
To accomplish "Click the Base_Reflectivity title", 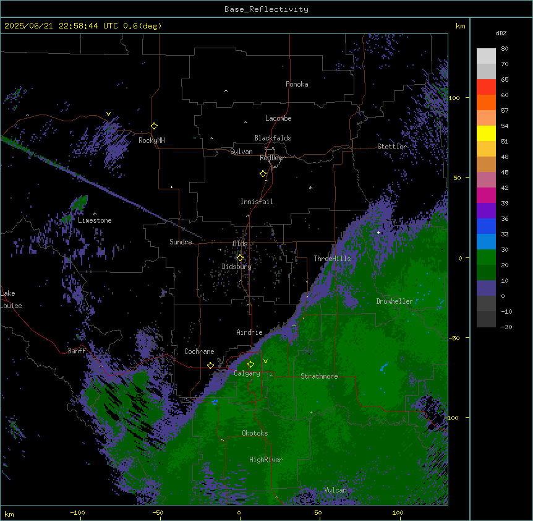I will coord(266,9).
